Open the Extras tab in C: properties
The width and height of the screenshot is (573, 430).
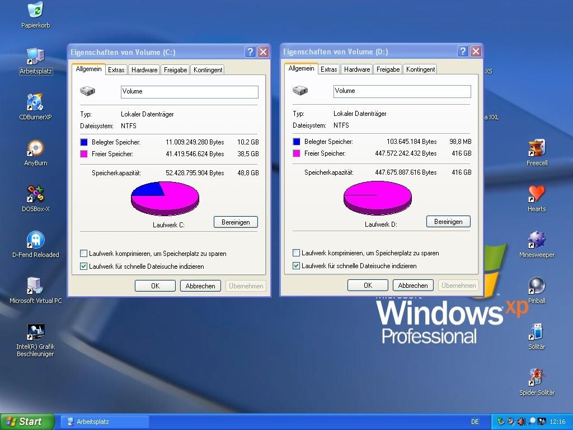tap(116, 70)
